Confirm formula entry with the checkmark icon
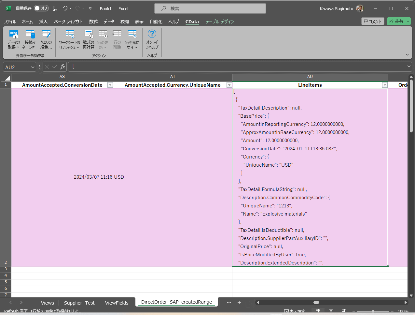415x315 pixels. point(55,67)
